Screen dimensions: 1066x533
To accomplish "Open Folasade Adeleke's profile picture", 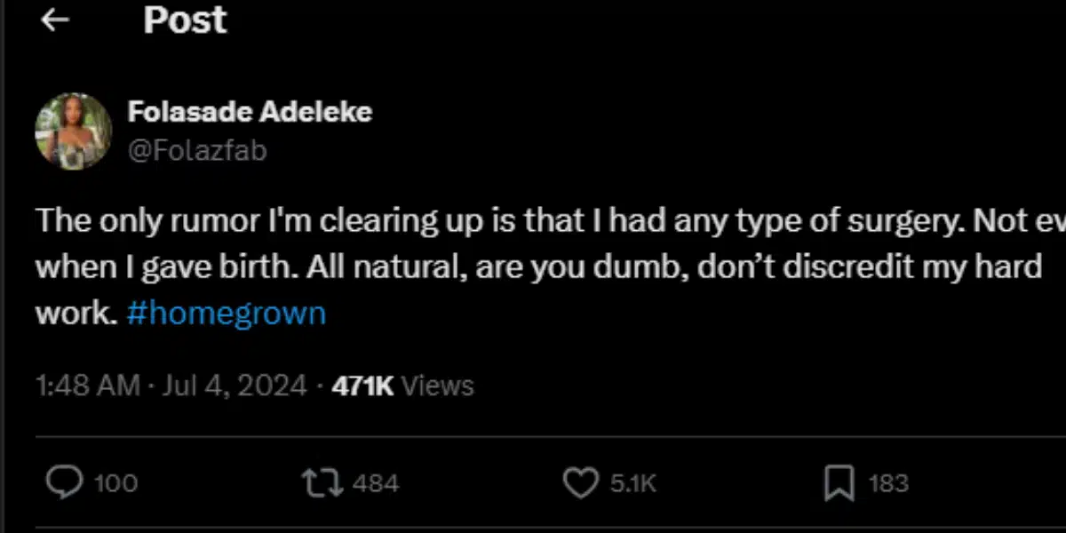I will (x=73, y=131).
